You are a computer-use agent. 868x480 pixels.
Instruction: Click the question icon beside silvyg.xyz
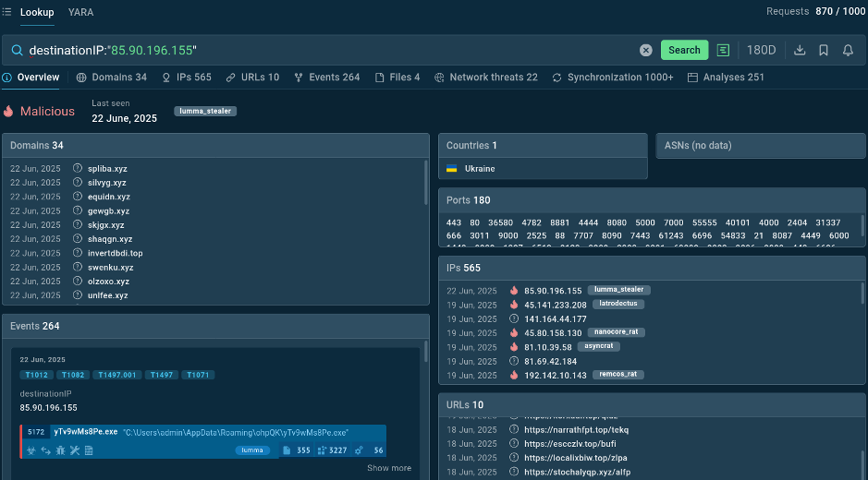point(78,182)
